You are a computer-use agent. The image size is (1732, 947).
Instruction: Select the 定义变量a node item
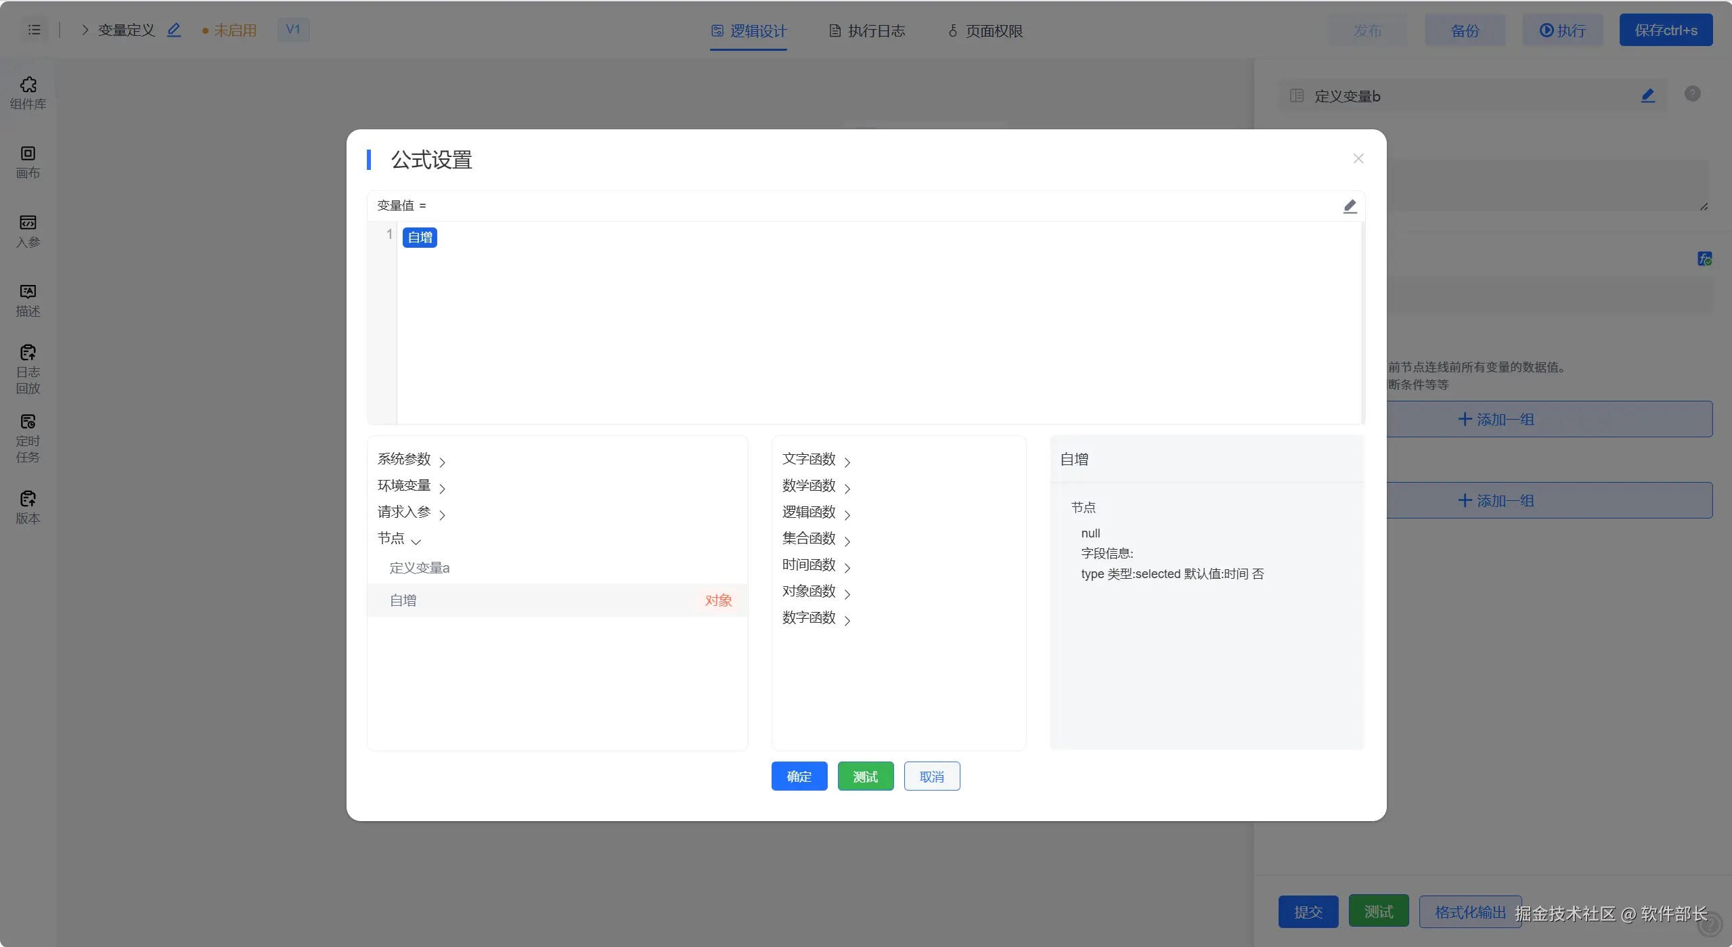[x=420, y=568]
